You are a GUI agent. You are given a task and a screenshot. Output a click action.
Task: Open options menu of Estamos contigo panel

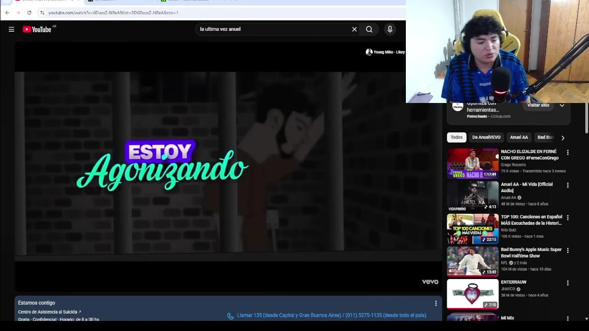coord(436,303)
